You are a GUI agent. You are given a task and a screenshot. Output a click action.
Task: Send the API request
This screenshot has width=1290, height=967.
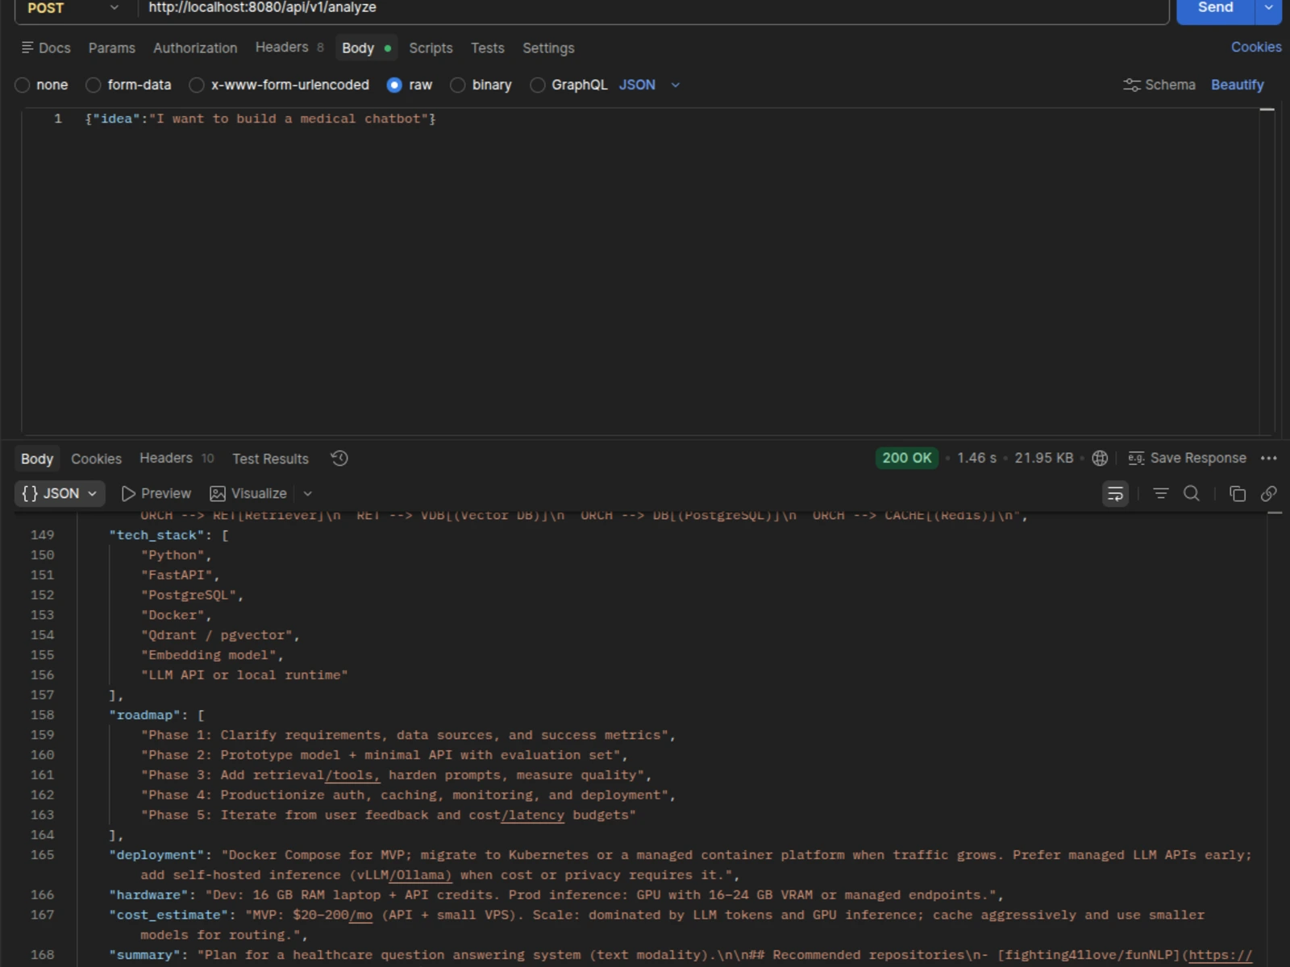click(1215, 10)
